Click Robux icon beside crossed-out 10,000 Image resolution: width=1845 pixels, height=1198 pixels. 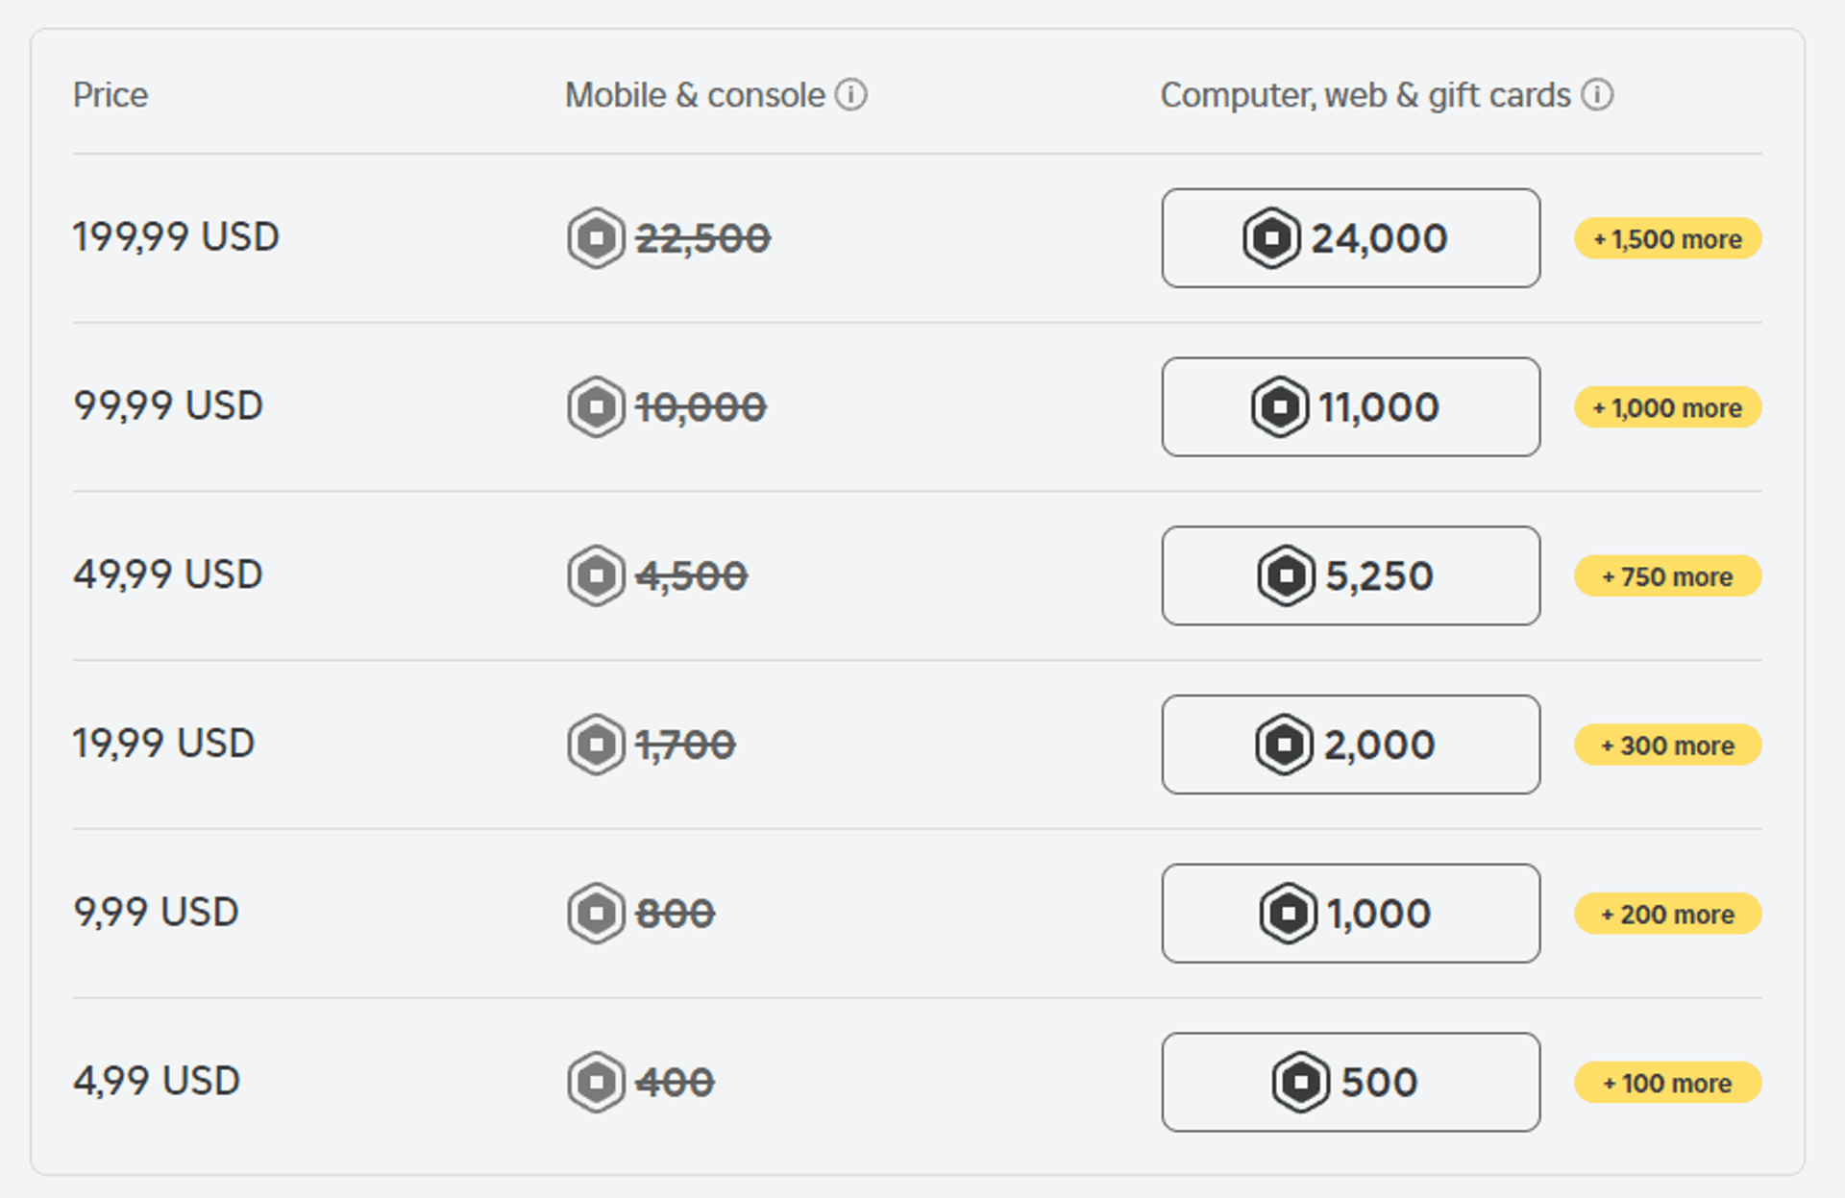[x=597, y=407]
